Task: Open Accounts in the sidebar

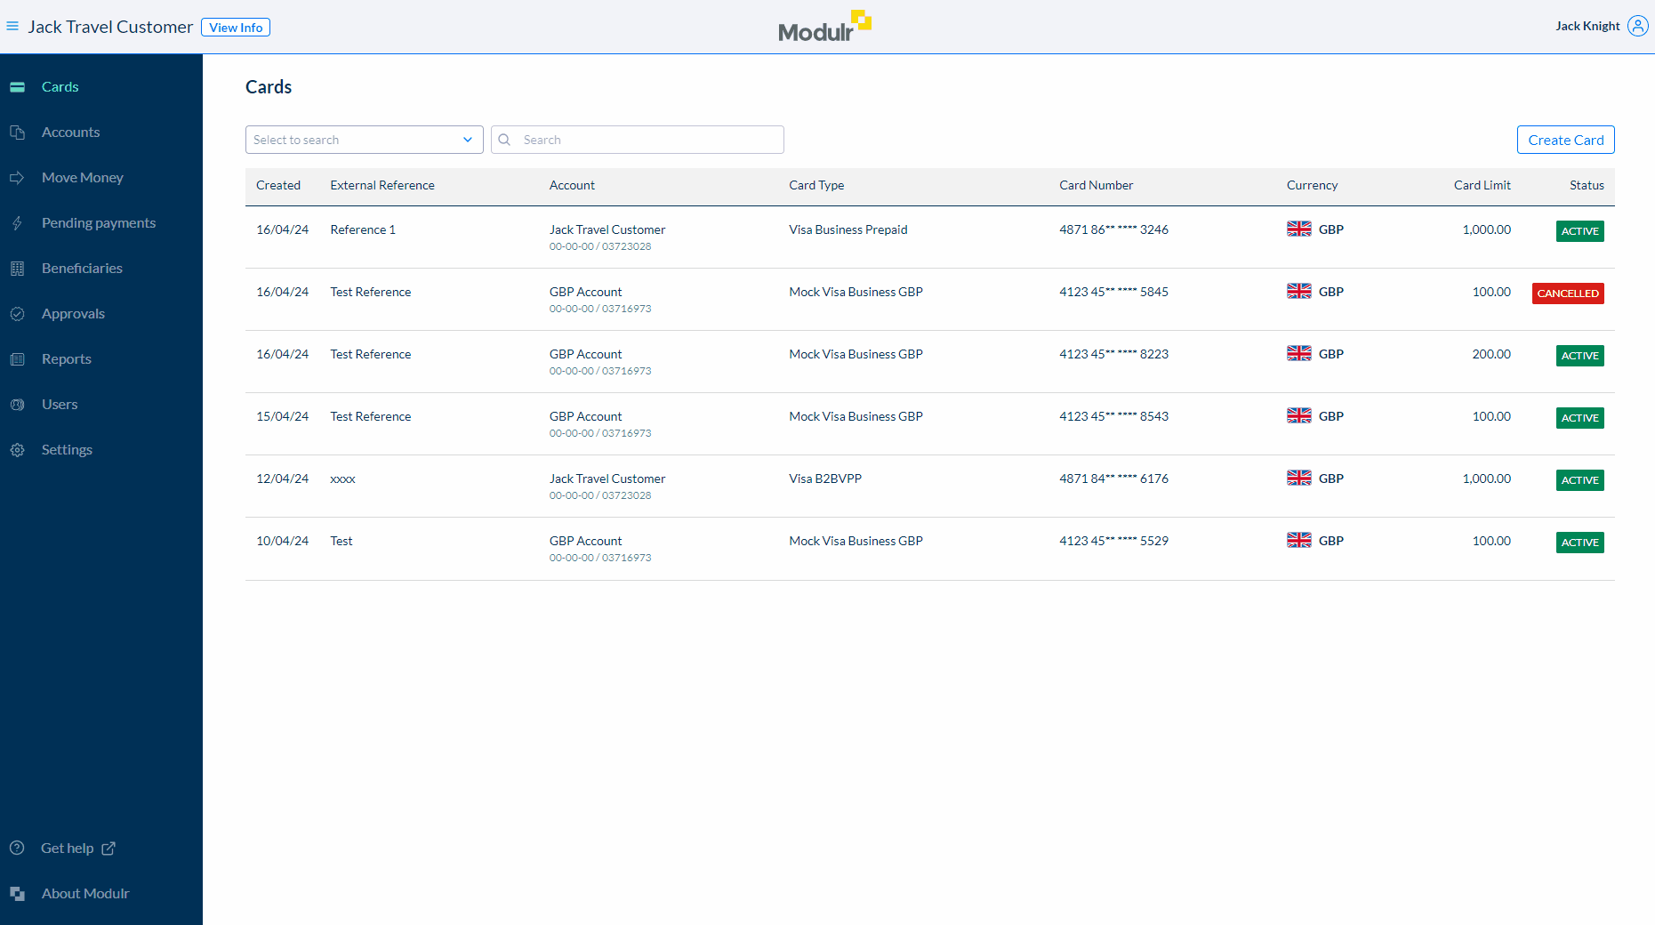Action: click(x=70, y=133)
